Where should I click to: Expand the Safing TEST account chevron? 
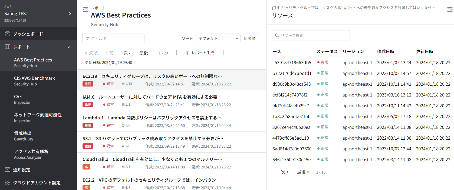tap(70, 13)
